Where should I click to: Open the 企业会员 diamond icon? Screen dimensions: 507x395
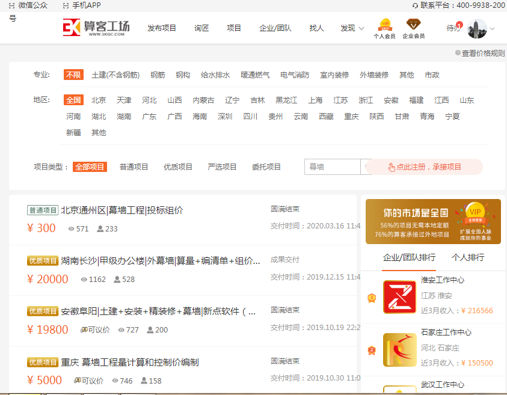tap(413, 25)
